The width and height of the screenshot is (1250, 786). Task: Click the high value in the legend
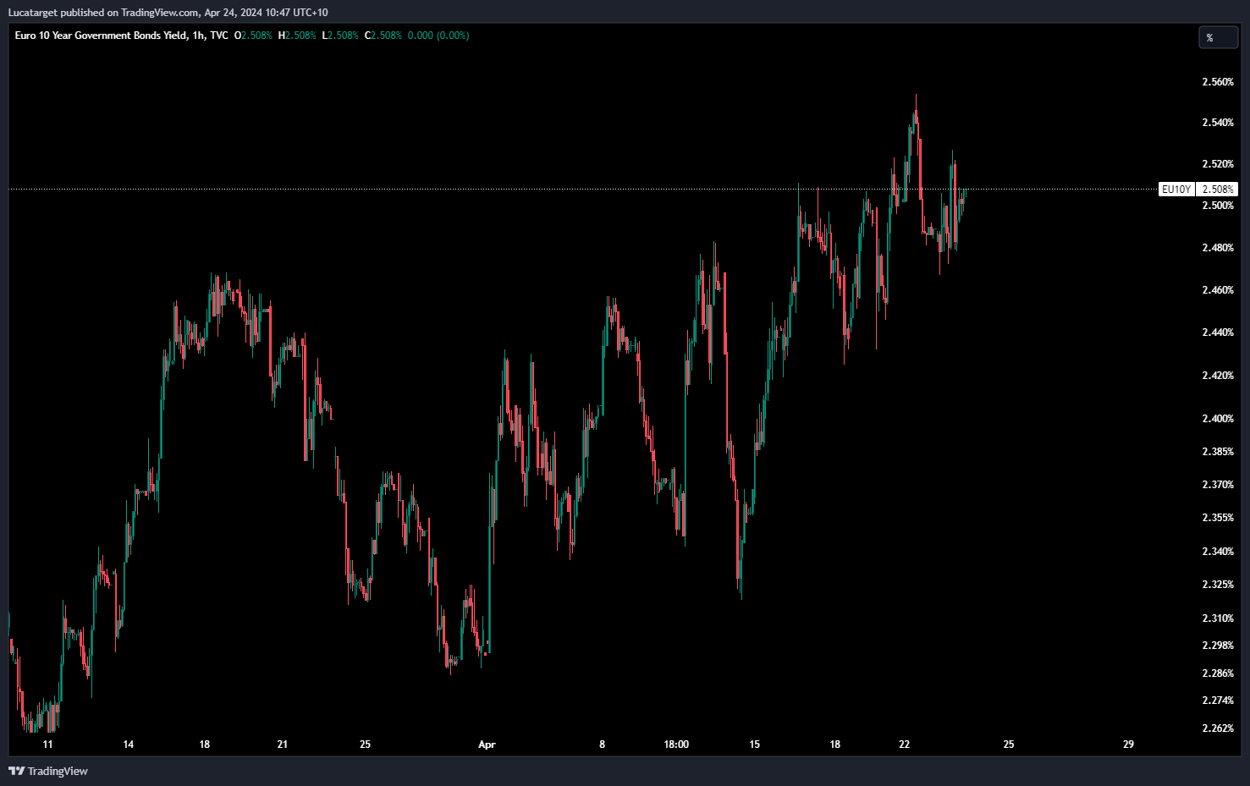tap(300, 36)
